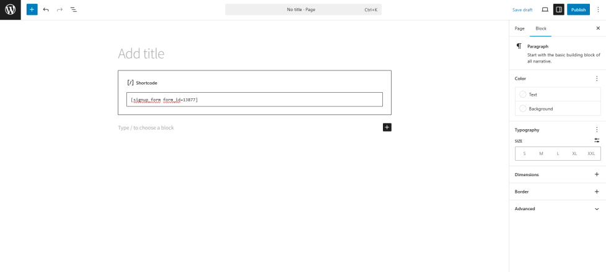Open Color panel options menu
Screen dimensions: 606x272
point(597,79)
